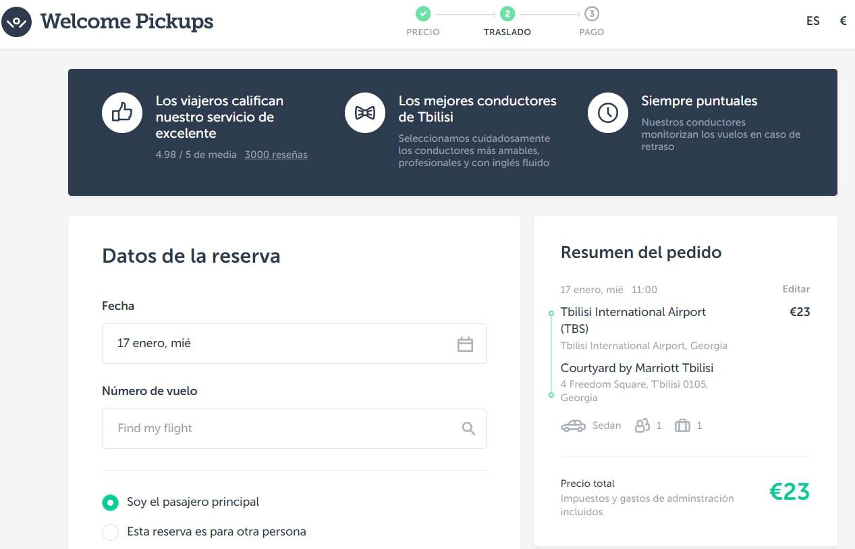This screenshot has height=549, width=855.
Task: Click the completed Precio step checkmark
Action: 423,14
